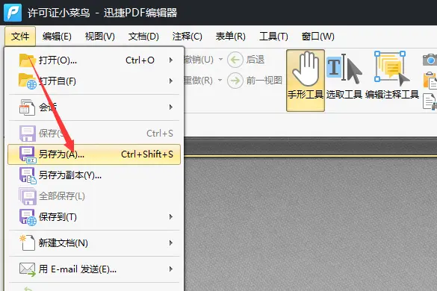
Task: Expand the 打开自(F) submenu arrow
Action: click(171, 81)
